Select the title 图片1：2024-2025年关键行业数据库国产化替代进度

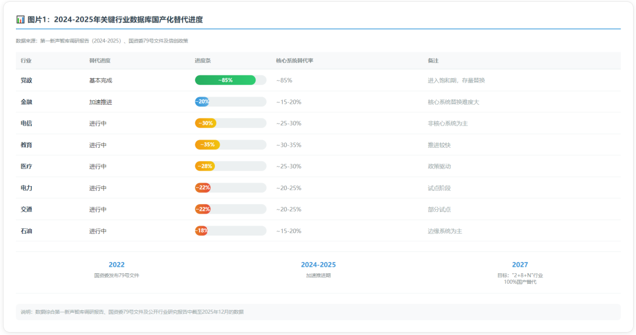click(x=115, y=19)
